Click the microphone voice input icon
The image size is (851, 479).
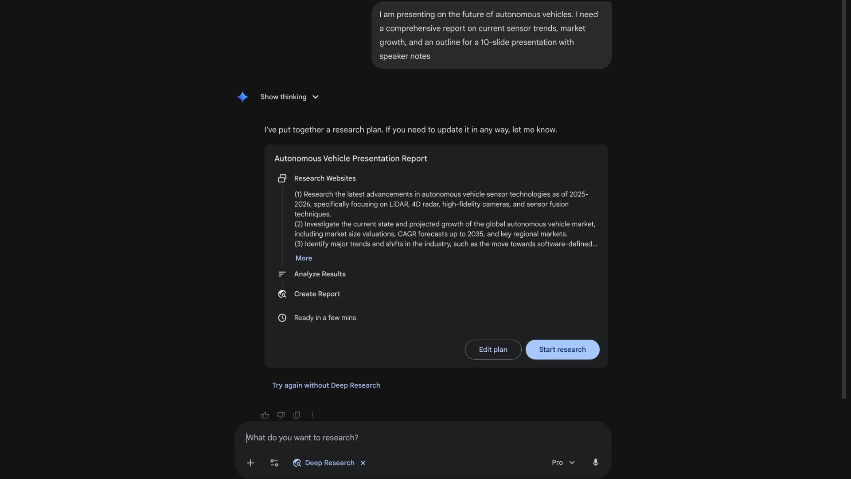[x=595, y=463]
